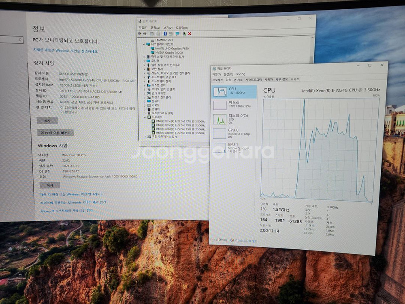Click Device Manager vertical scrollbar thumb
The image size is (405, 304).
[311, 60]
